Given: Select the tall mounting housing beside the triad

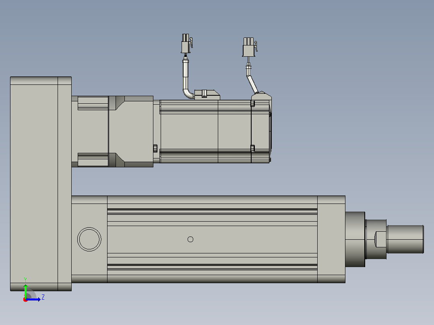Looking at the screenshot, I should coord(41,184).
